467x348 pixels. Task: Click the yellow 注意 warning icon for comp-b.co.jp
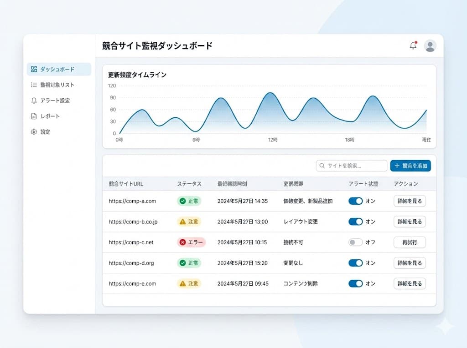pyautogui.click(x=182, y=222)
